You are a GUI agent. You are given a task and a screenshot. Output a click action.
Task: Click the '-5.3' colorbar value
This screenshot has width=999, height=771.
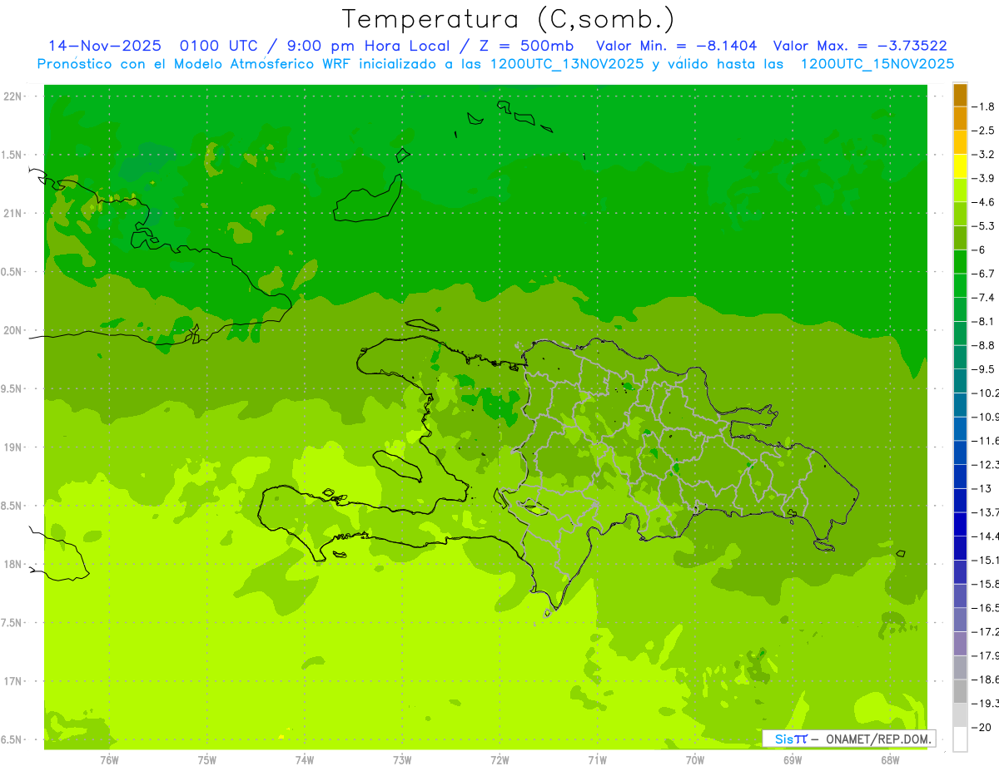pos(983,226)
